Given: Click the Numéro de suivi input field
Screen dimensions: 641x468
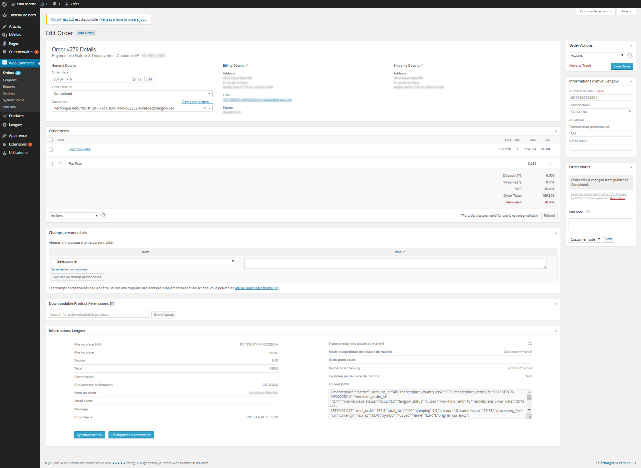Looking at the screenshot, I should click(x=601, y=97).
